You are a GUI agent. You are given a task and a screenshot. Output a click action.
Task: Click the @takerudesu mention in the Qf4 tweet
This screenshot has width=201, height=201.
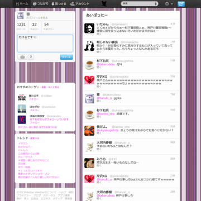point(106,64)
